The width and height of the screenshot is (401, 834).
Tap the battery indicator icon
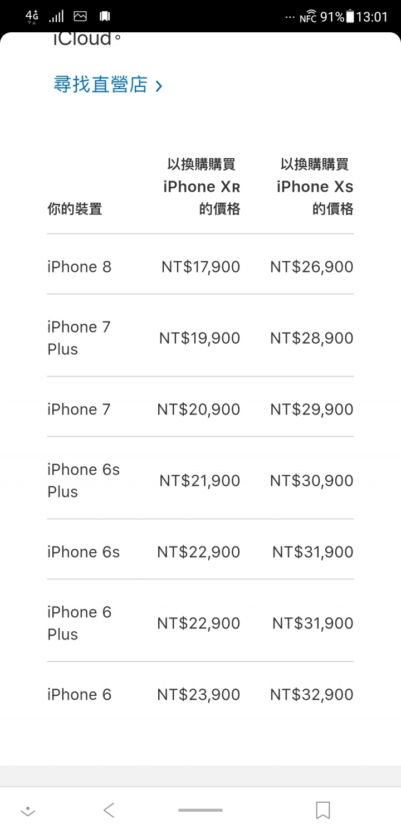350,17
